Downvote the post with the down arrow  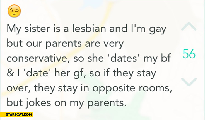point(189,81)
